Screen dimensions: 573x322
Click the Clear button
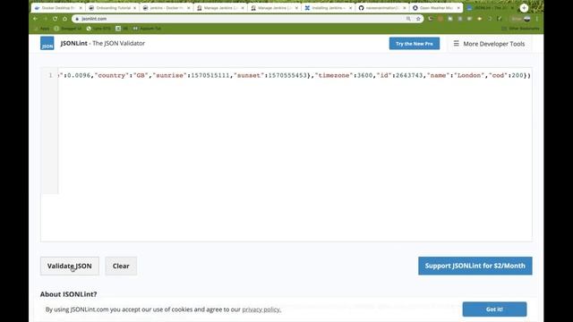[121, 266]
